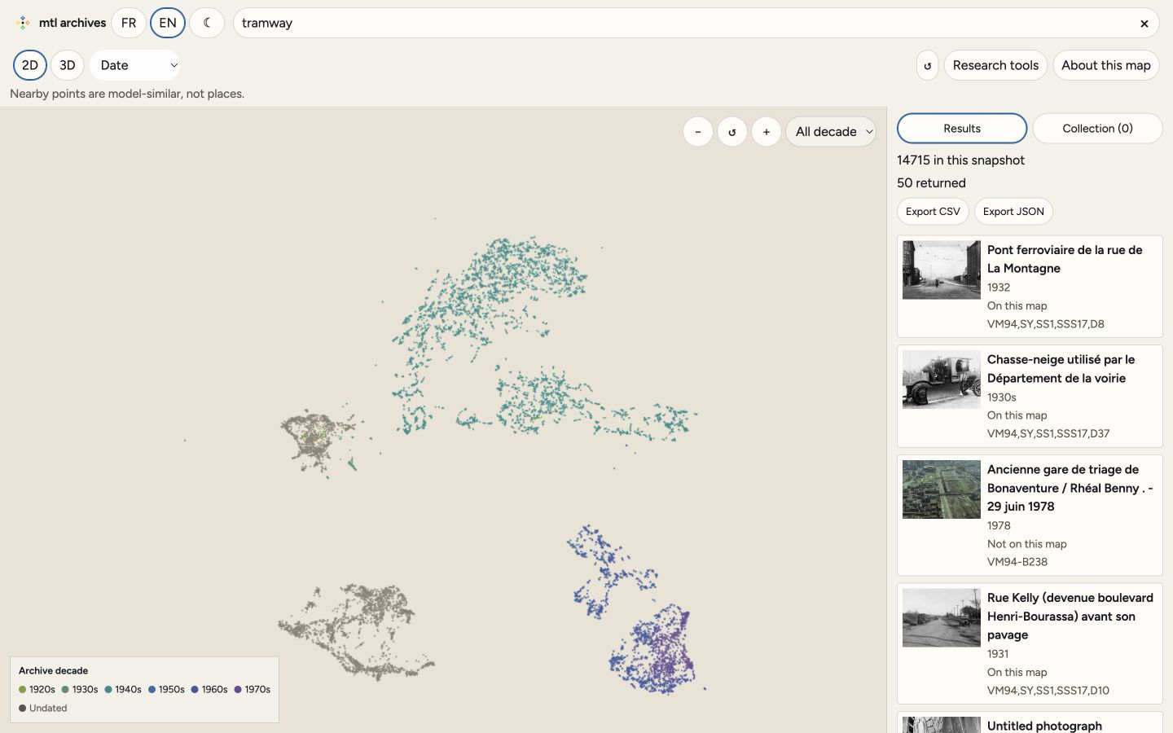Click 'Nearby points are model-similar' note

pyautogui.click(x=127, y=94)
